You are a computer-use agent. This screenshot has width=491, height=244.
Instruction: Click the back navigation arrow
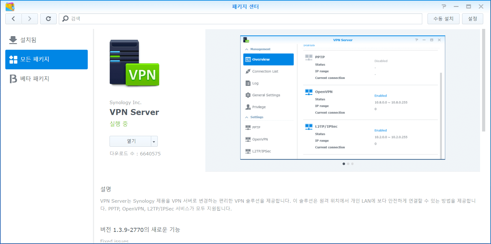pos(13,19)
